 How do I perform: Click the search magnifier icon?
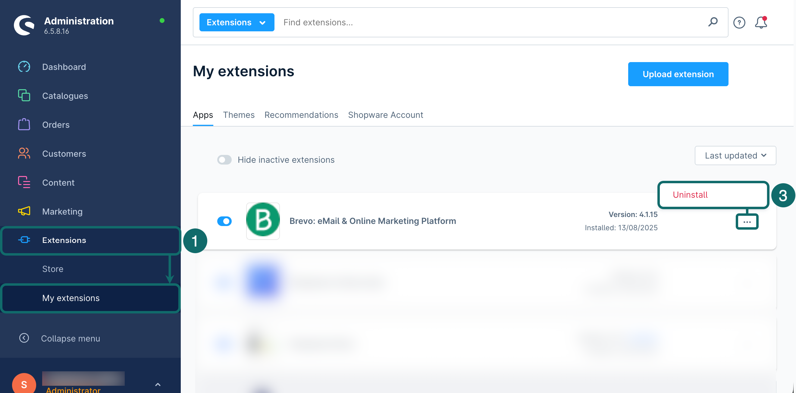[x=713, y=22]
